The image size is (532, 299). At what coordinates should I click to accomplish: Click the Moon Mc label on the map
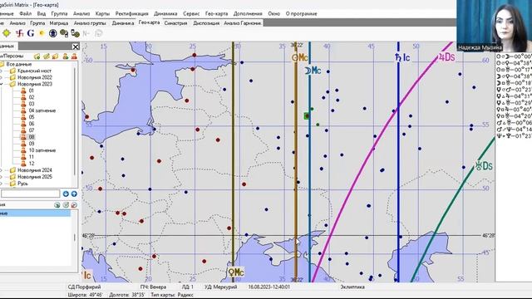313,71
